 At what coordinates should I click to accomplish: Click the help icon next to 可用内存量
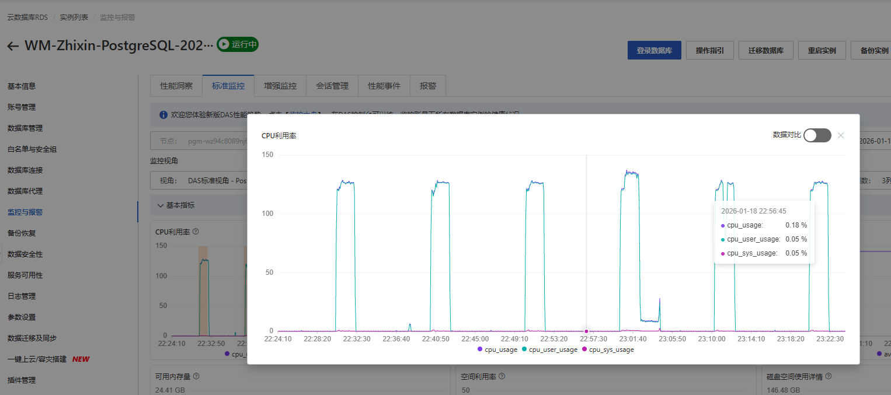tap(196, 376)
